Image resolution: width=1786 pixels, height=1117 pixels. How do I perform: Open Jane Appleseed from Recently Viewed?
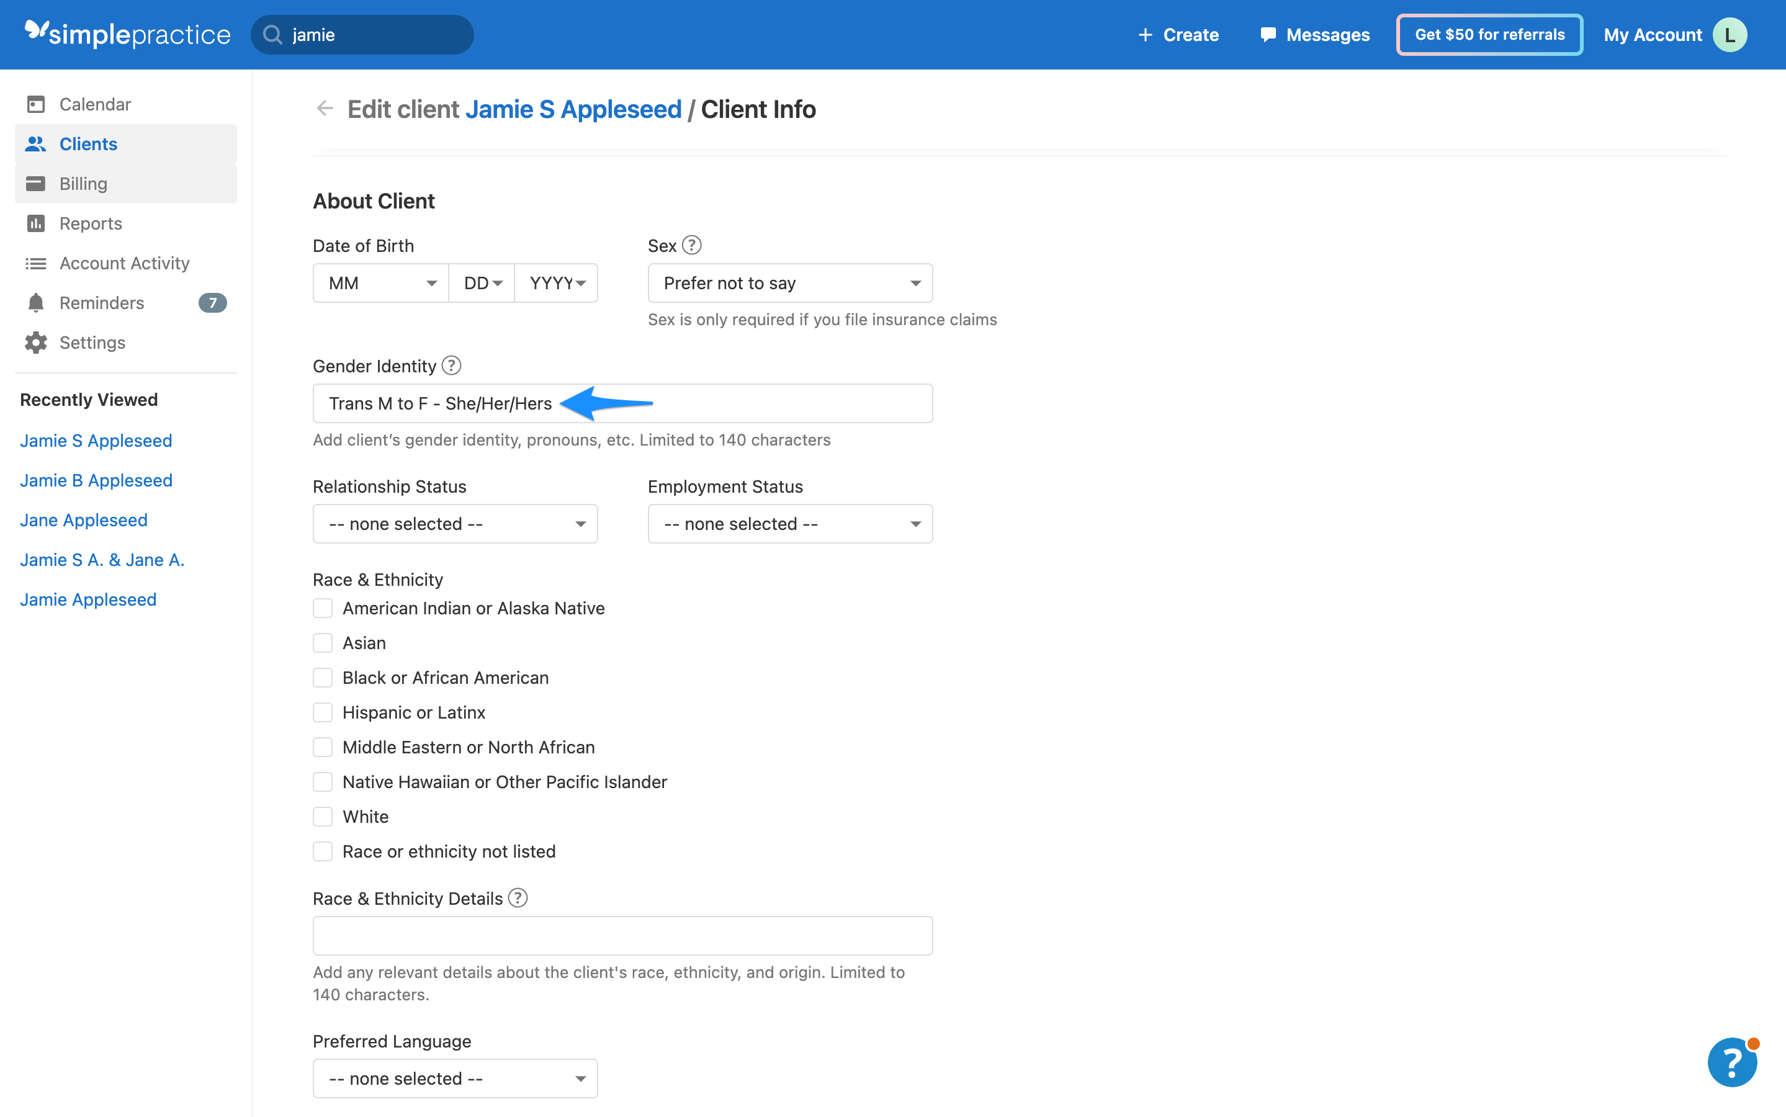point(83,519)
